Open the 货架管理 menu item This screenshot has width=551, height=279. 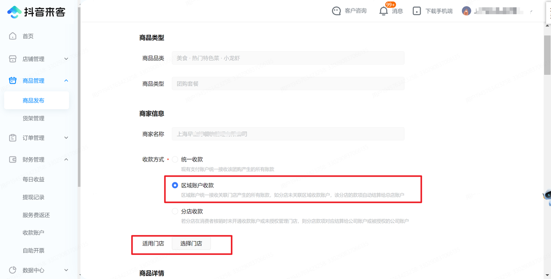point(34,118)
